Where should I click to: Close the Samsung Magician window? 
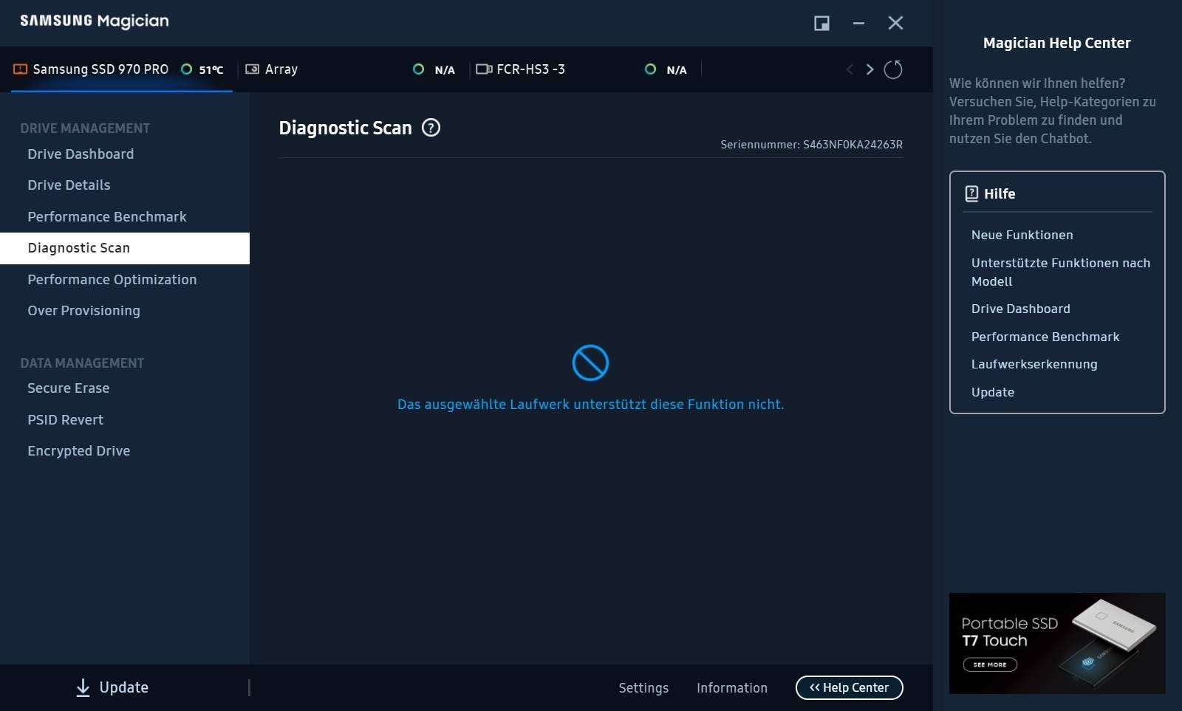(895, 24)
